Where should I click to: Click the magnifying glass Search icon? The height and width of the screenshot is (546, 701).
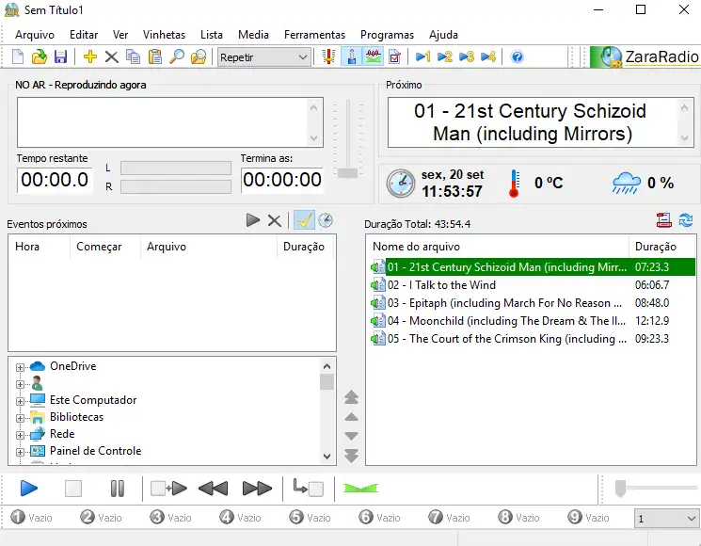[176, 57]
